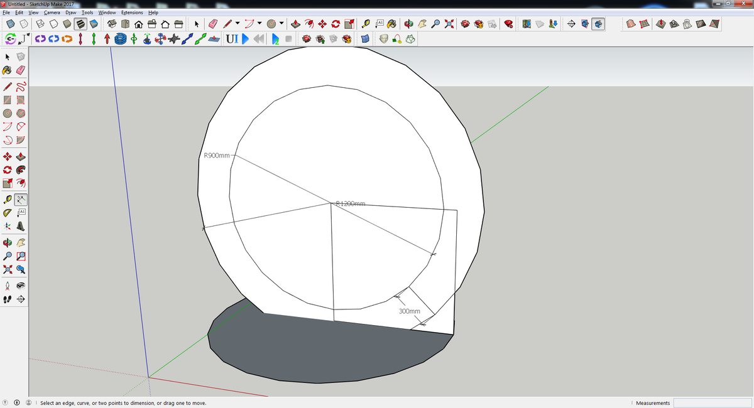Screen dimensions: 754x408
Task: Select the Walk footprints tool
Action: 8,299
